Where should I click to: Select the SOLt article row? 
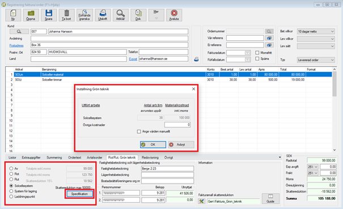coord(168,80)
